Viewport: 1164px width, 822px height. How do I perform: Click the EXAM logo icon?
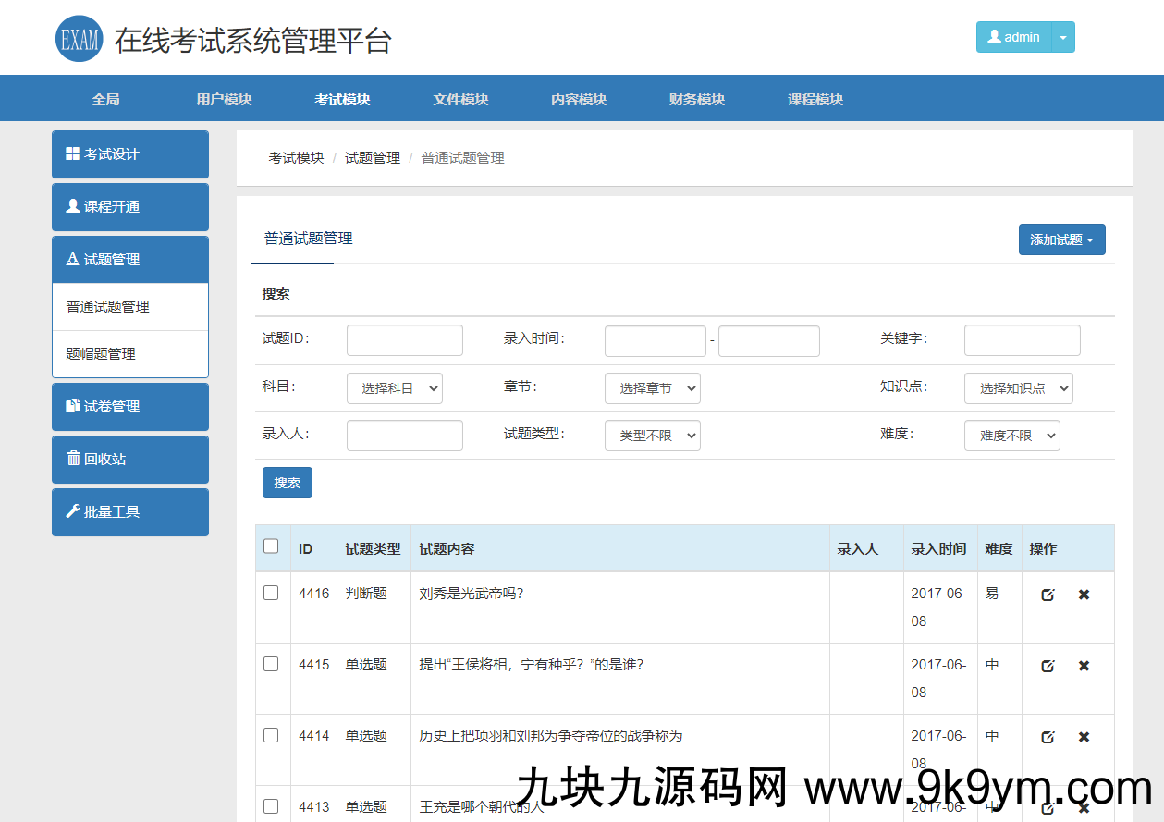[x=79, y=37]
